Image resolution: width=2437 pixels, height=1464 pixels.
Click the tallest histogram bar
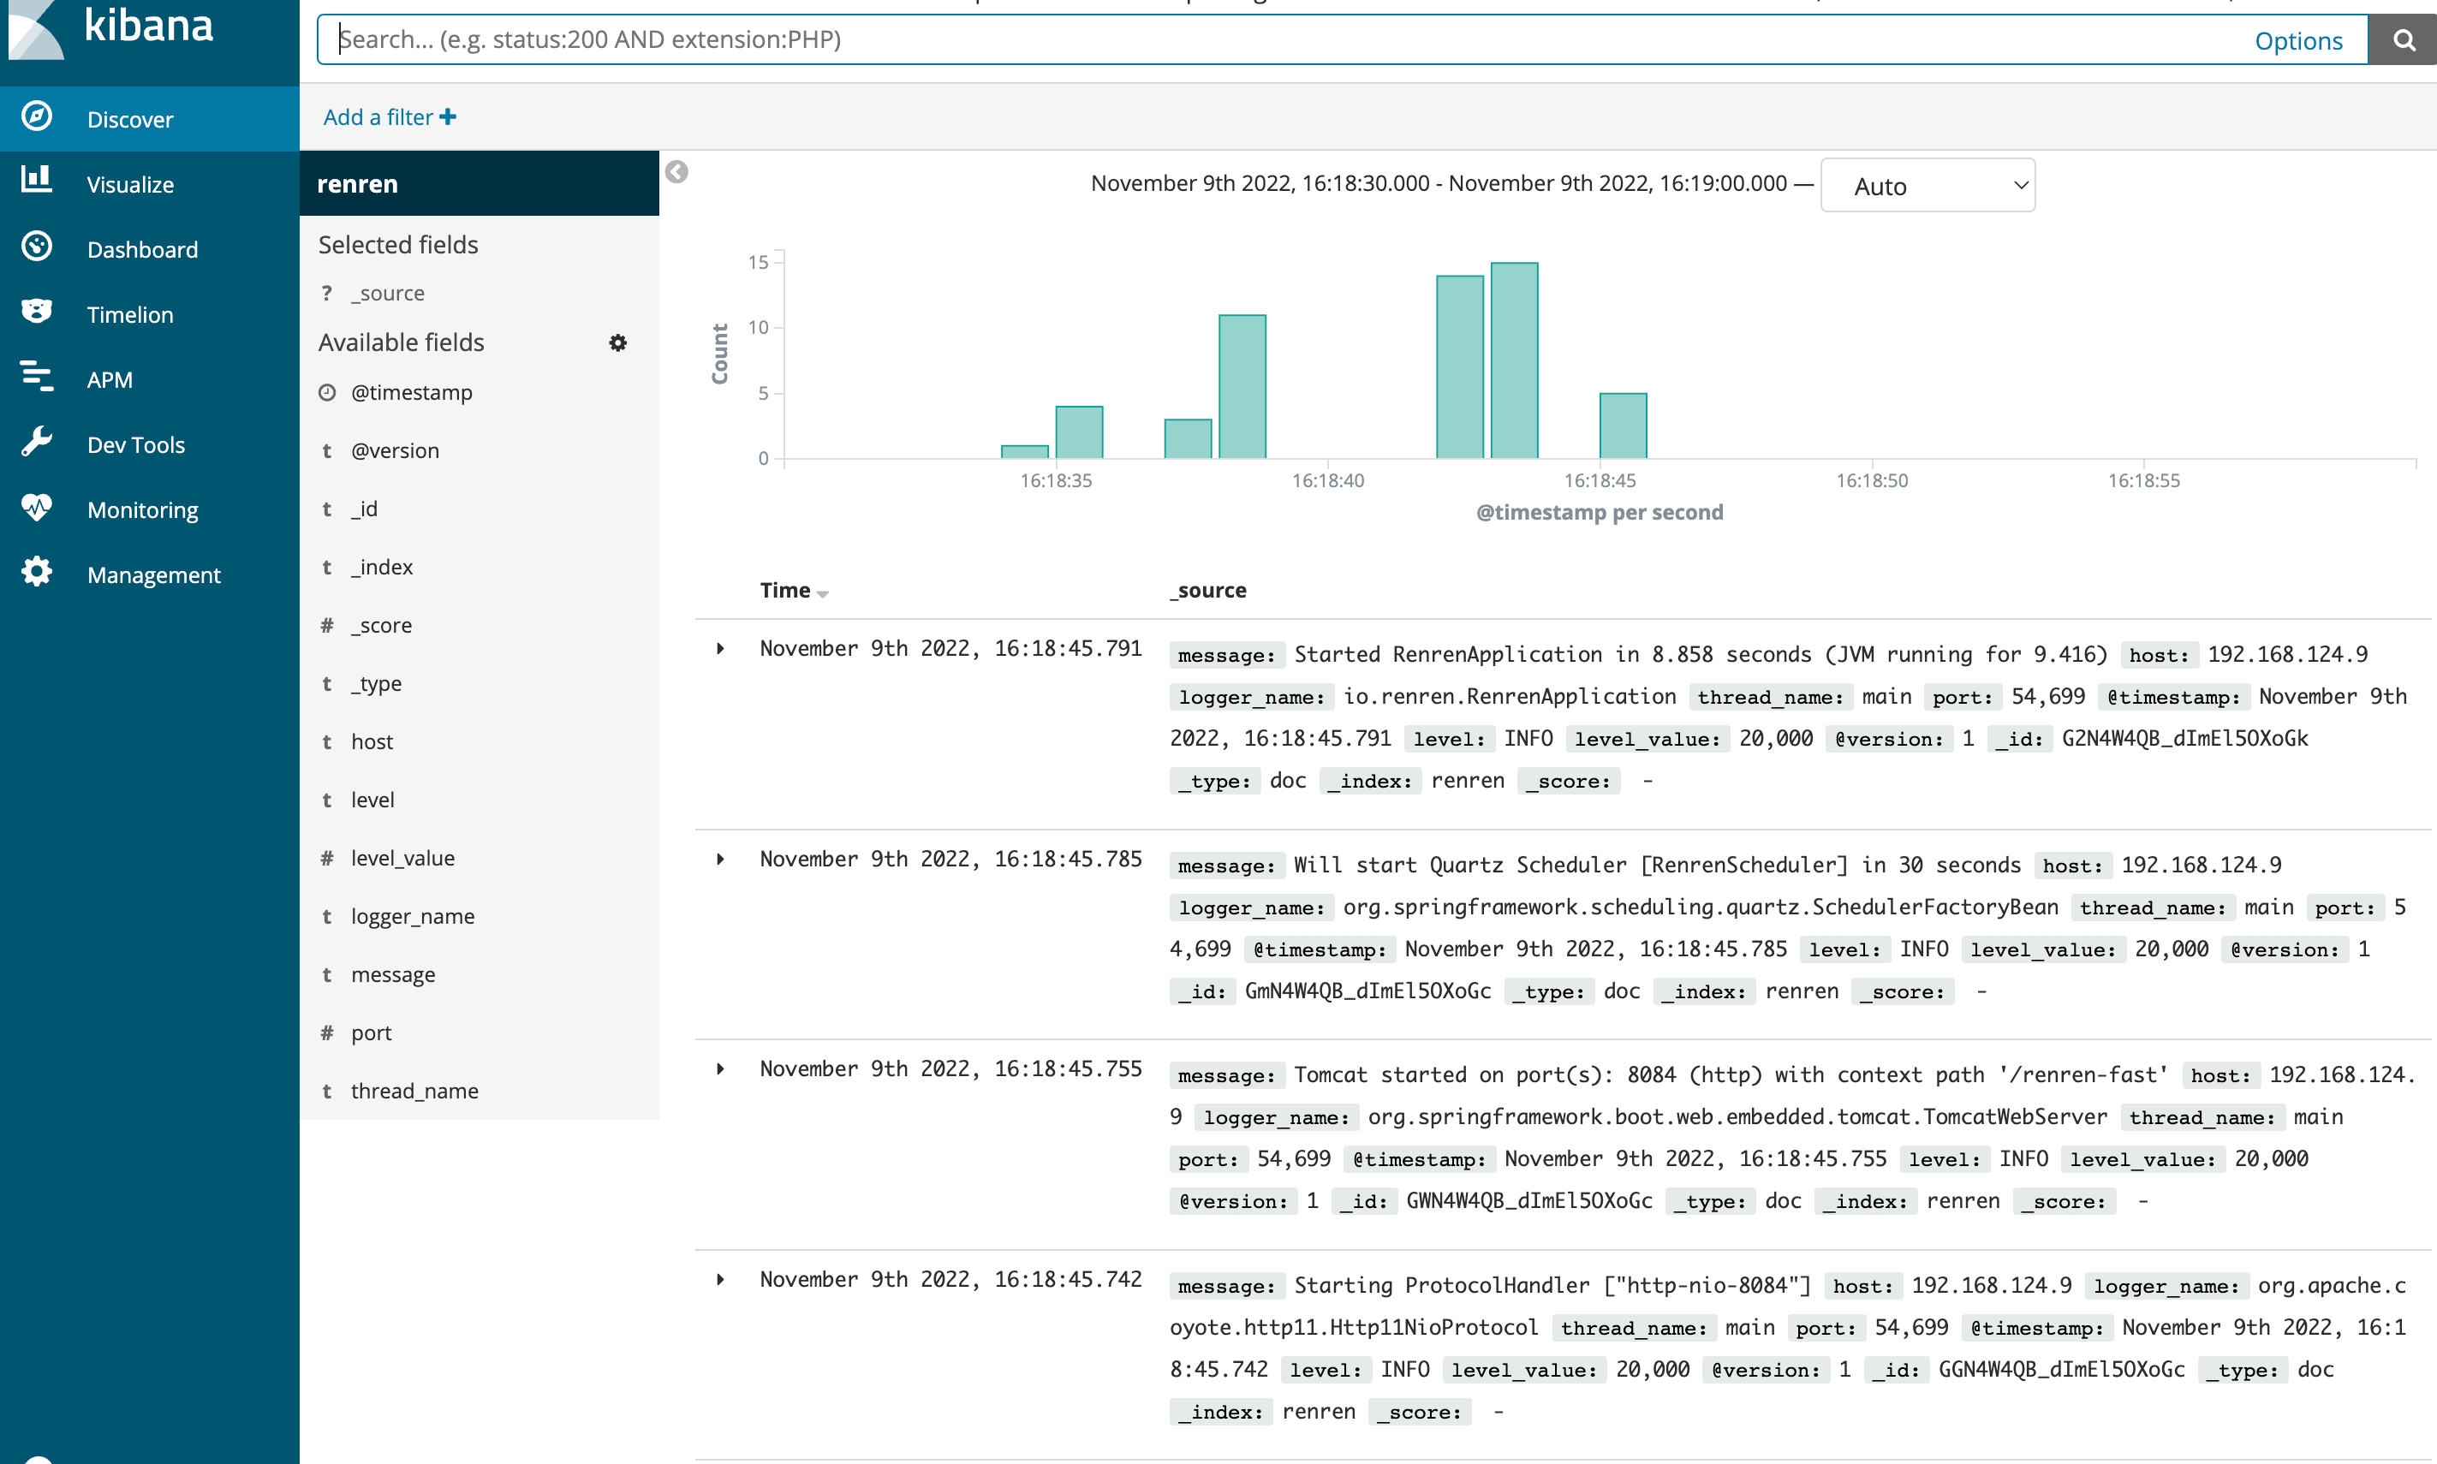[1514, 360]
